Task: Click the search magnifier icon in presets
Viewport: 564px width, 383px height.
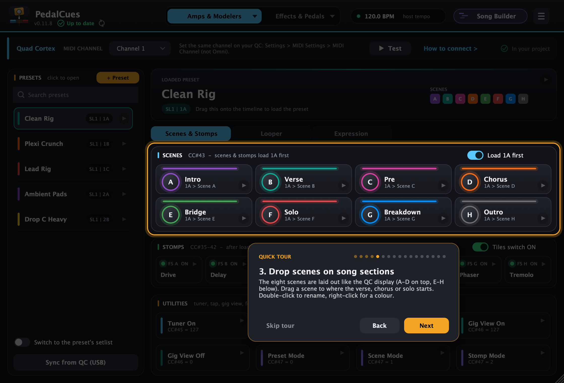Action: (x=21, y=95)
